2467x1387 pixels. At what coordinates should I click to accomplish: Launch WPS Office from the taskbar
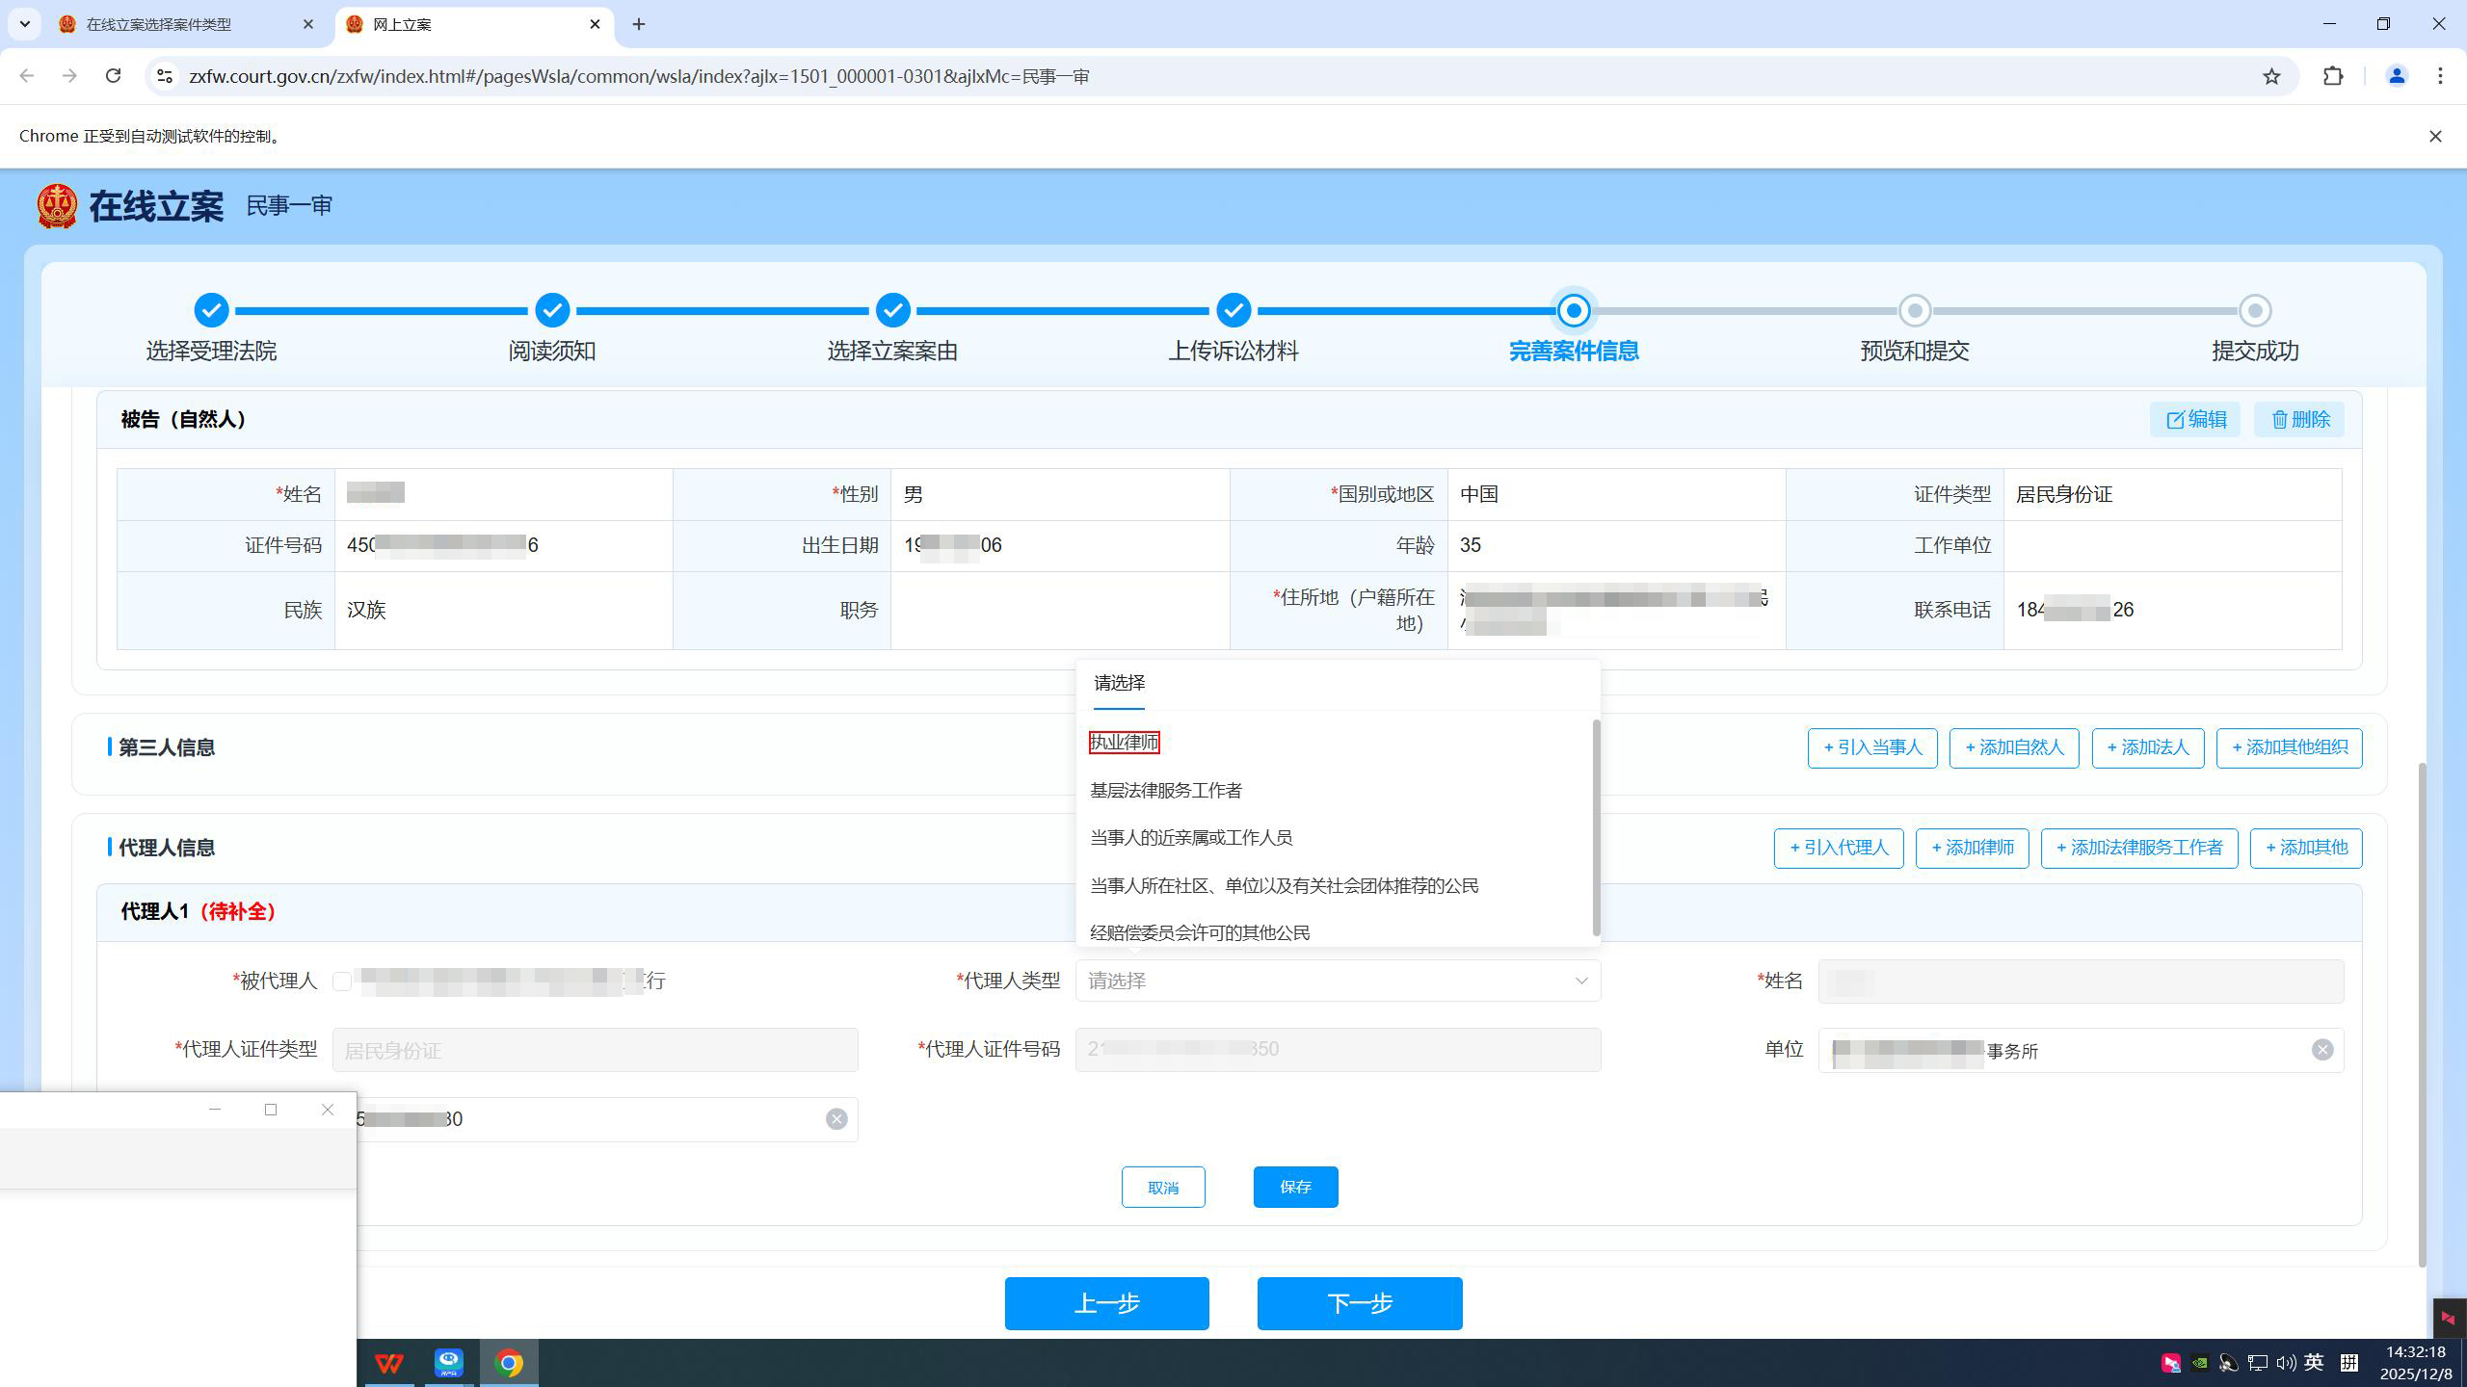click(x=389, y=1362)
